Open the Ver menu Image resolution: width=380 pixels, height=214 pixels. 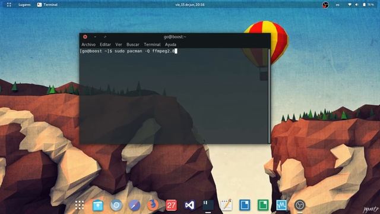coord(119,45)
